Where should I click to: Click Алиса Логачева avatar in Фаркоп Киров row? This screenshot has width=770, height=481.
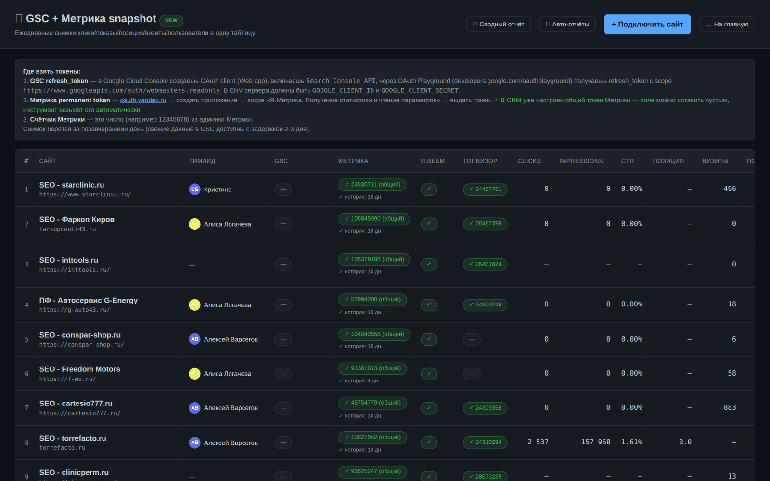point(194,224)
